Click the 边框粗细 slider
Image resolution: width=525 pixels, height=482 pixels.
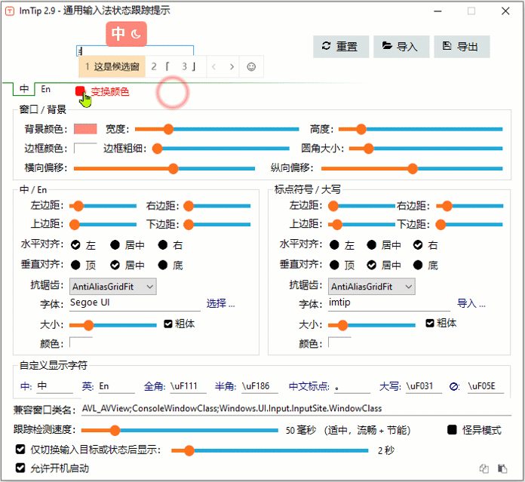221,149
